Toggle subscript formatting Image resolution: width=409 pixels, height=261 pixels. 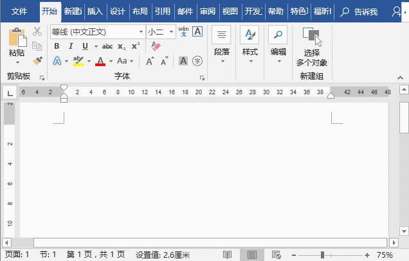122,47
